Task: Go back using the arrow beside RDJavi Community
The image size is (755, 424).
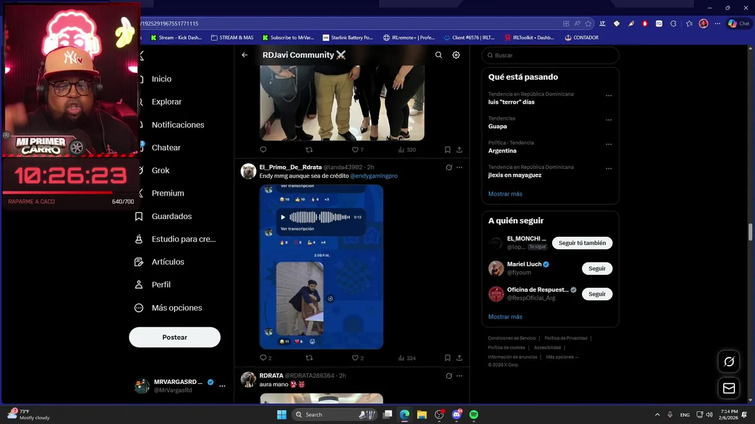Action: pyautogui.click(x=245, y=55)
